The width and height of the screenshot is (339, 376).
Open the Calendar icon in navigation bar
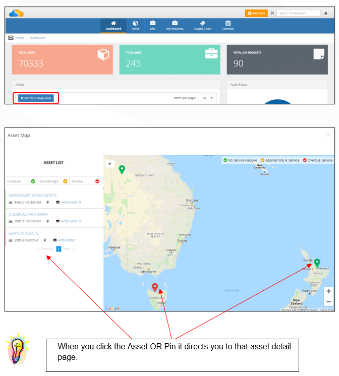(x=228, y=23)
